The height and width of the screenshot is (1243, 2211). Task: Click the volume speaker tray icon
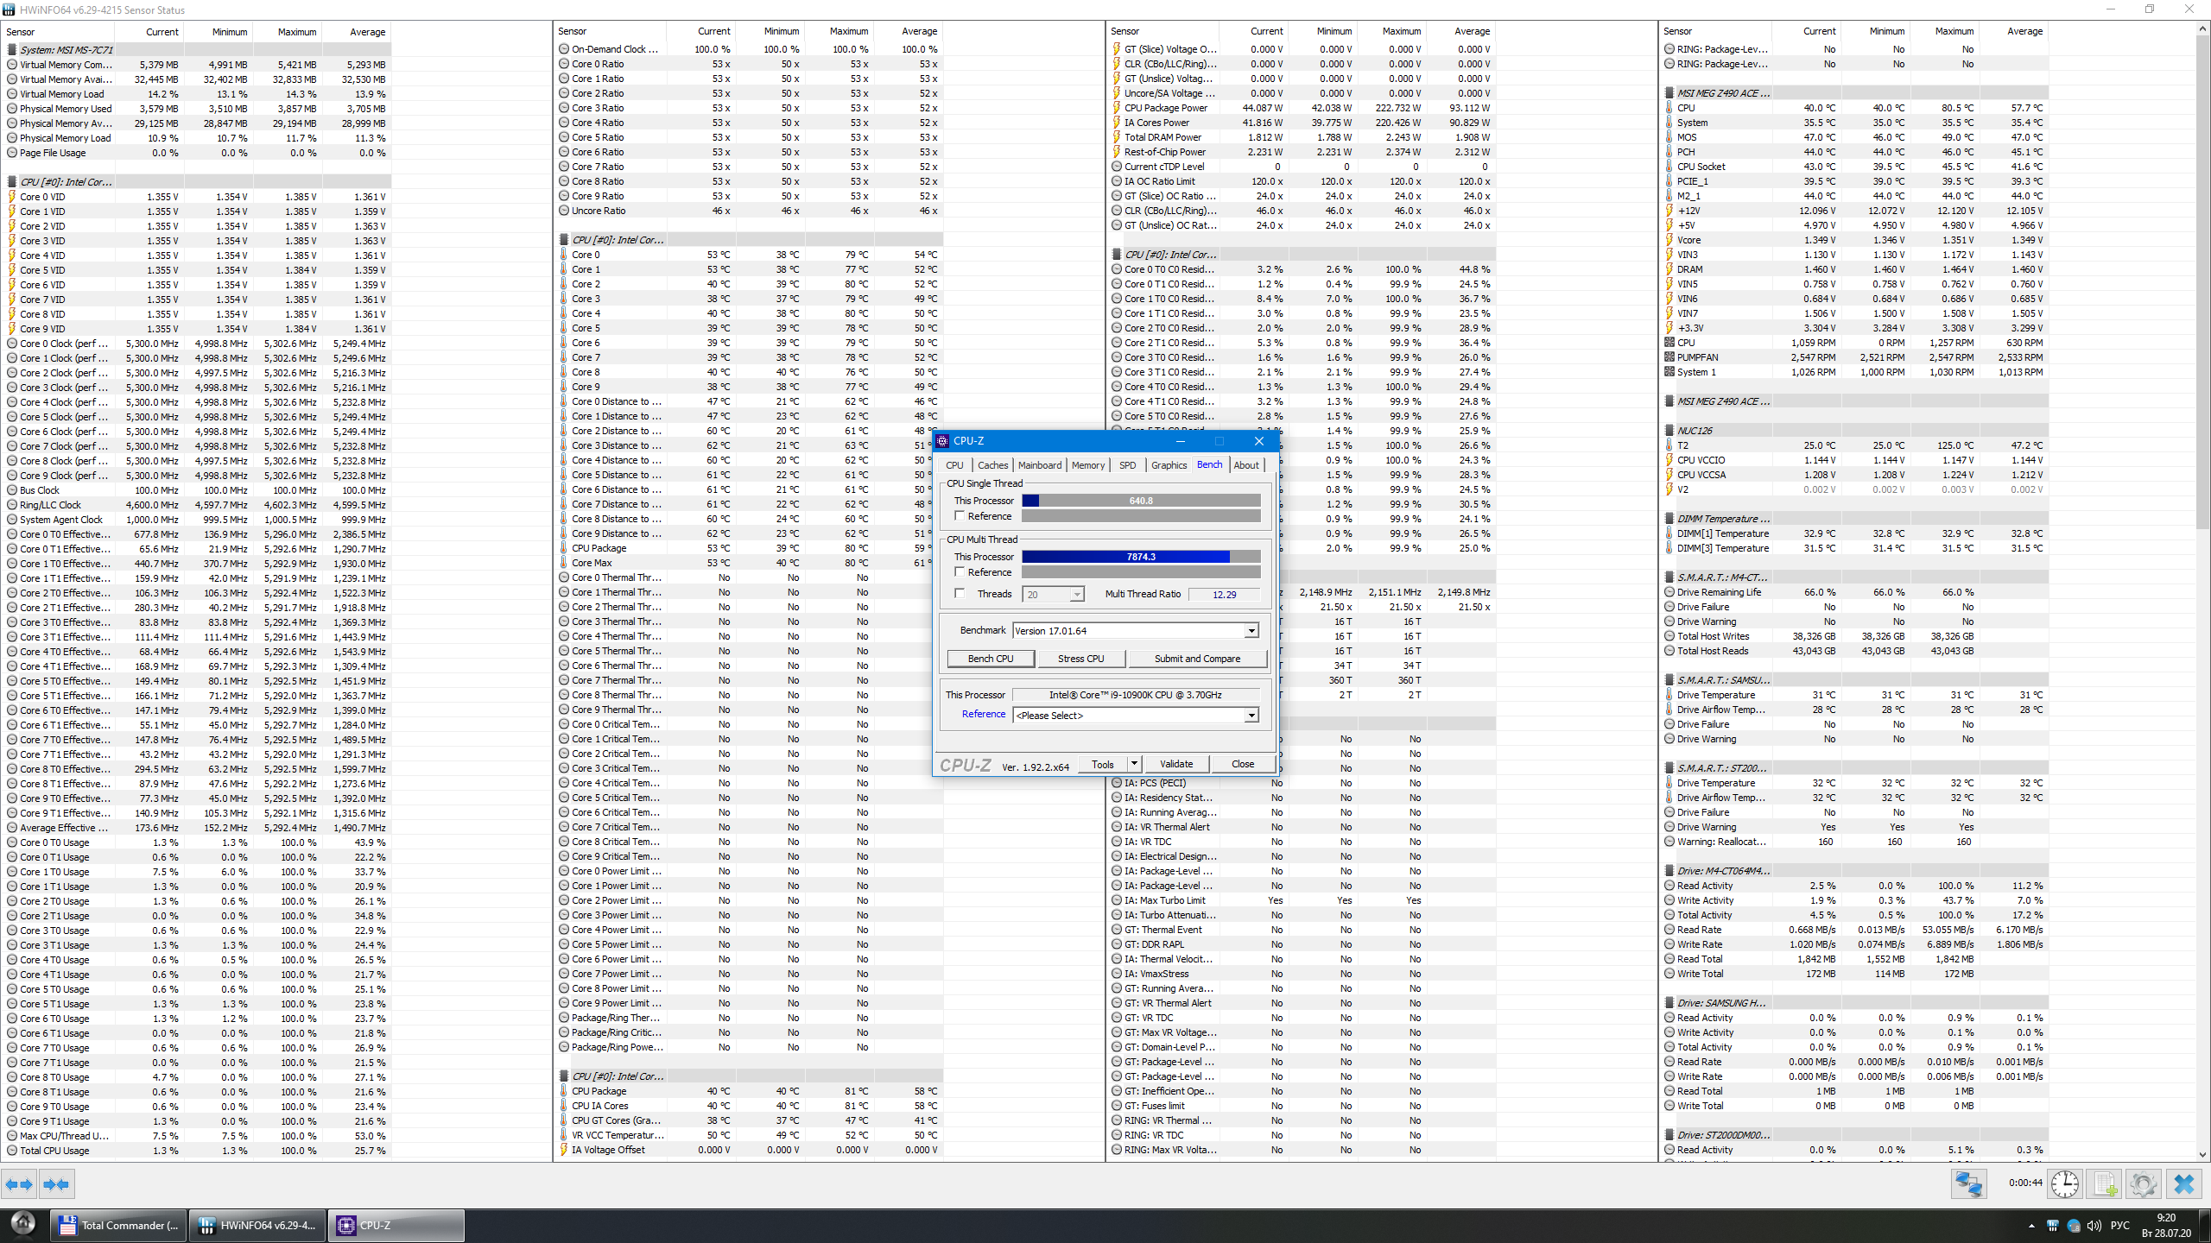2094,1226
